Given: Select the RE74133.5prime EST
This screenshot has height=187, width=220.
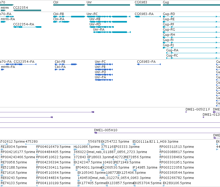Looking at the screenshot, I should pos(2,186).
